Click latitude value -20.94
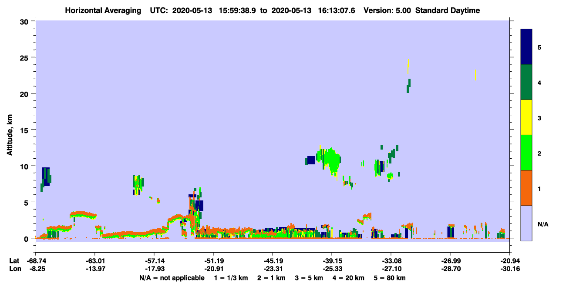This screenshot has height=290, width=566. point(509,261)
